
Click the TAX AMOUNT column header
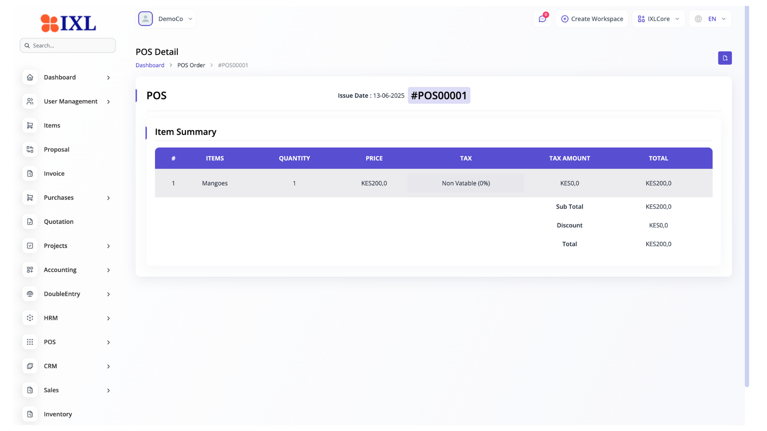click(x=569, y=158)
